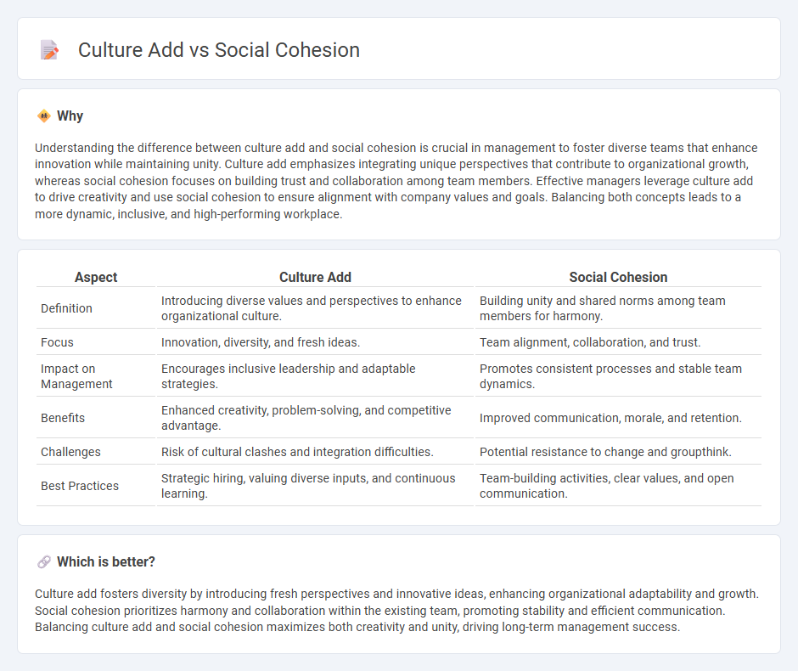Image resolution: width=798 pixels, height=671 pixels.
Task: Click the Social Cohesion column header
Action: click(x=618, y=277)
